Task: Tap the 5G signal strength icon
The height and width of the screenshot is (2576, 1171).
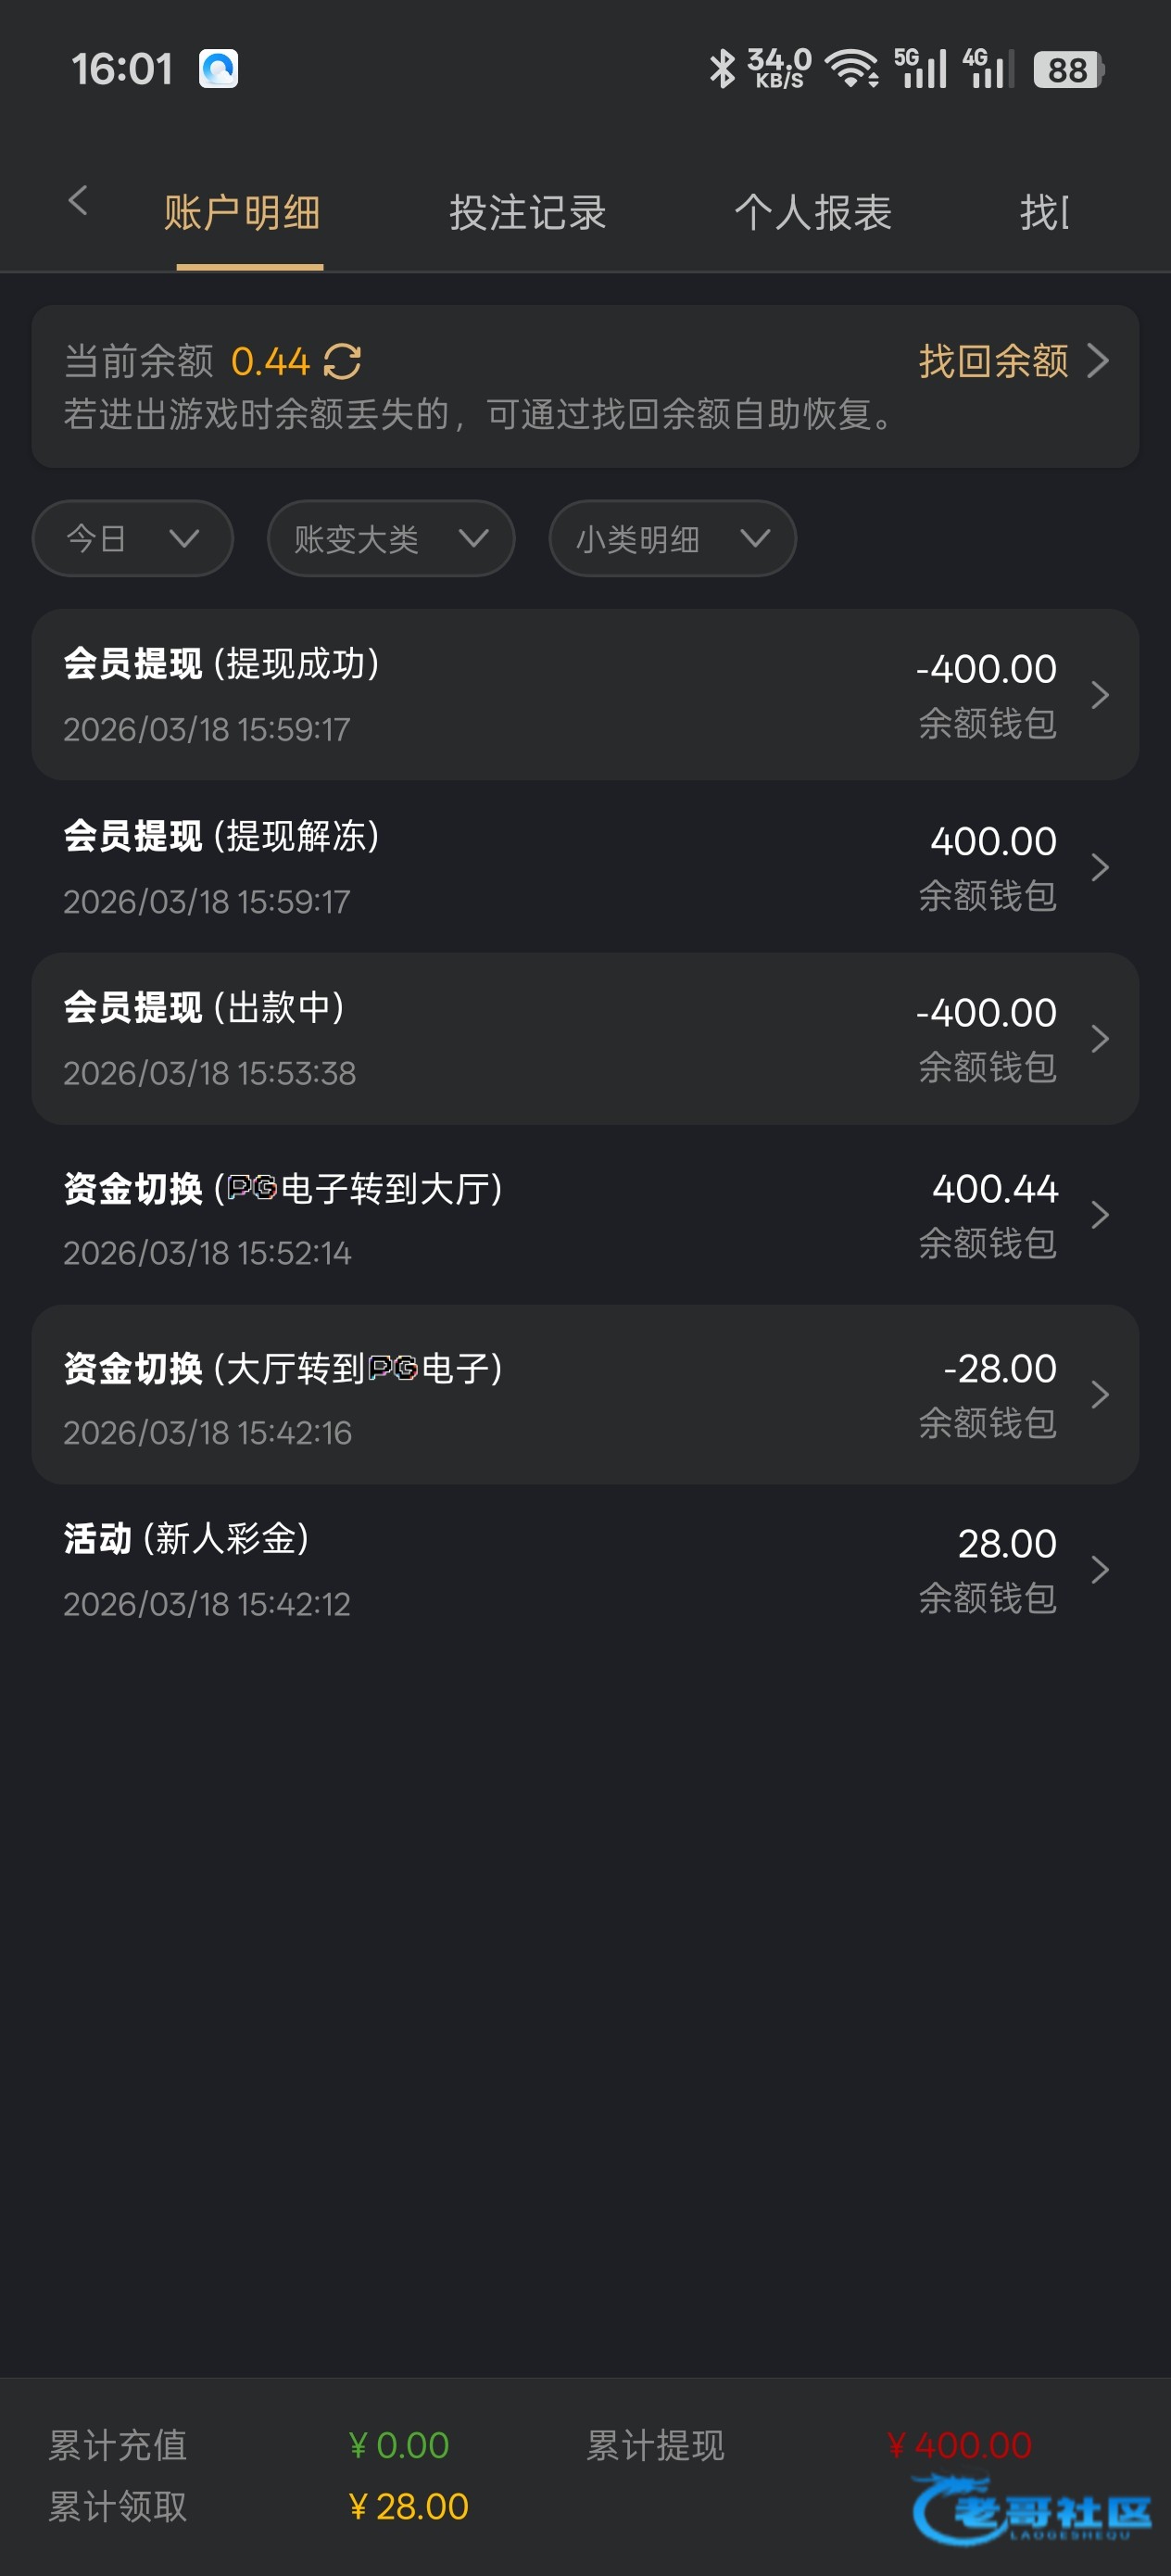Action: pos(920,69)
